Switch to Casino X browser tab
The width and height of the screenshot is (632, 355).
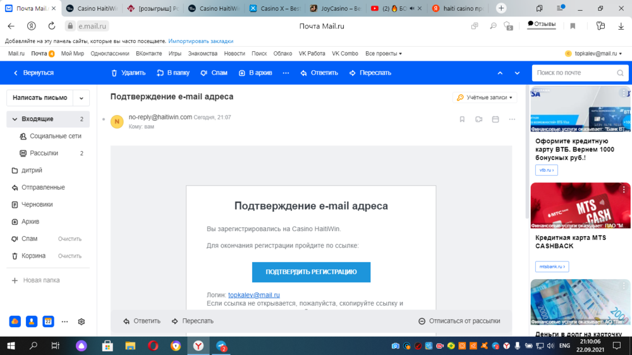click(274, 8)
